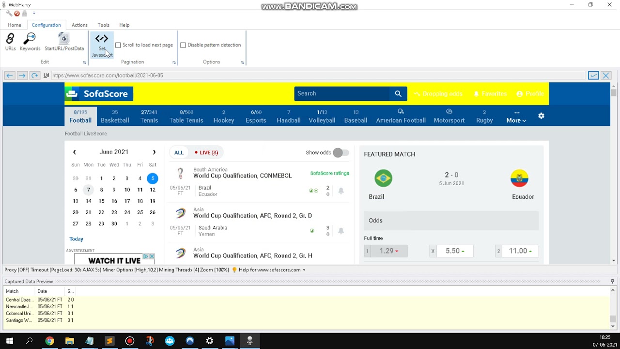Screen dimensions: 620x349
Task: Toggle the Show odds switch
Action: [341, 153]
